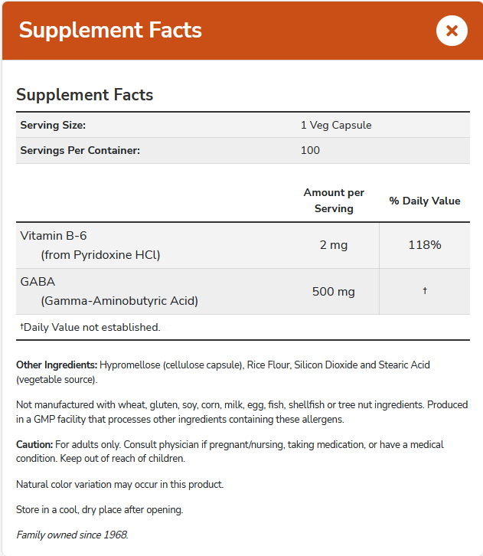Click the Caution bold label
Viewport: 483px width, 556px height.
(34, 445)
